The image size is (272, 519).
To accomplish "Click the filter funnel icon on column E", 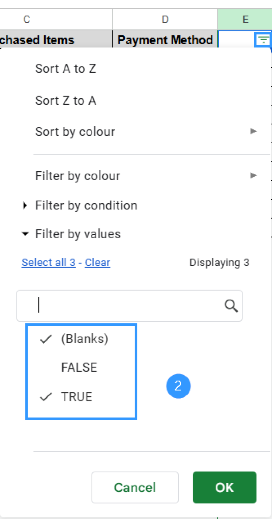I will (263, 40).
